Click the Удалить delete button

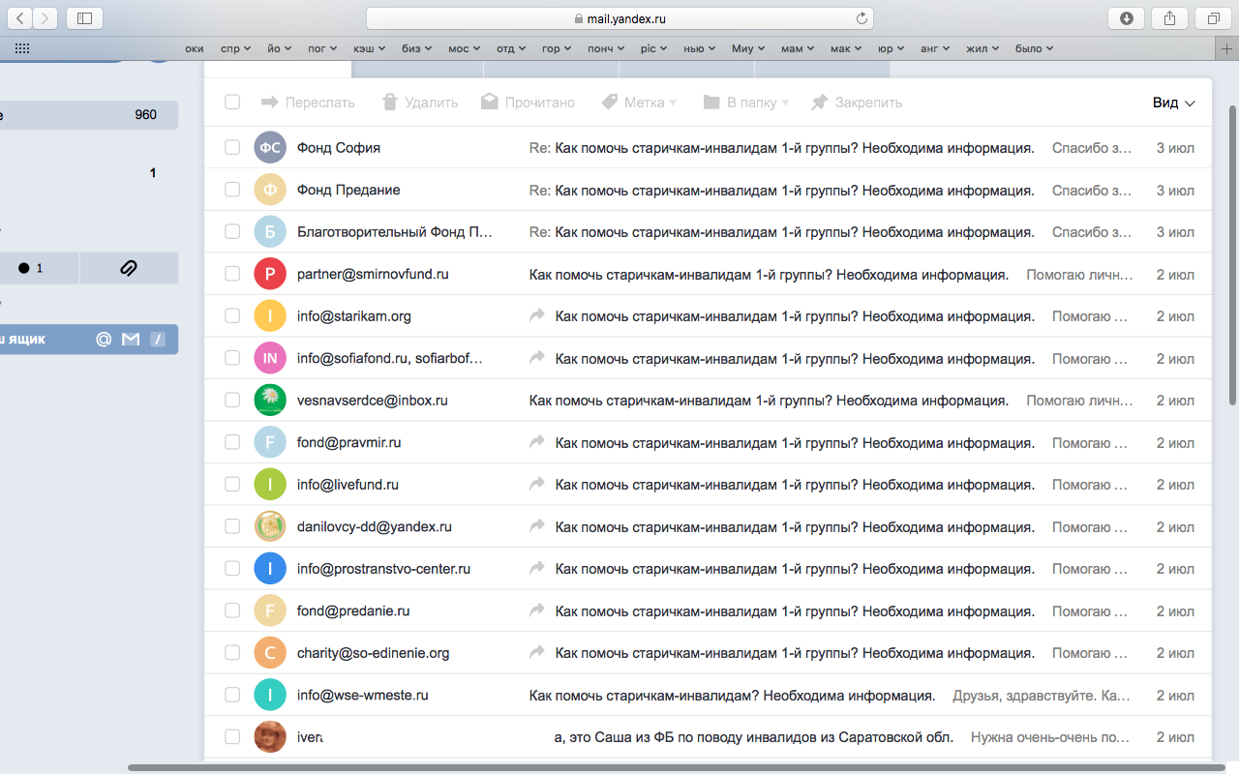(420, 103)
